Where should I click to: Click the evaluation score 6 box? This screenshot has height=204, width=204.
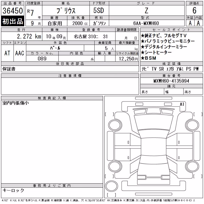[194, 10]
